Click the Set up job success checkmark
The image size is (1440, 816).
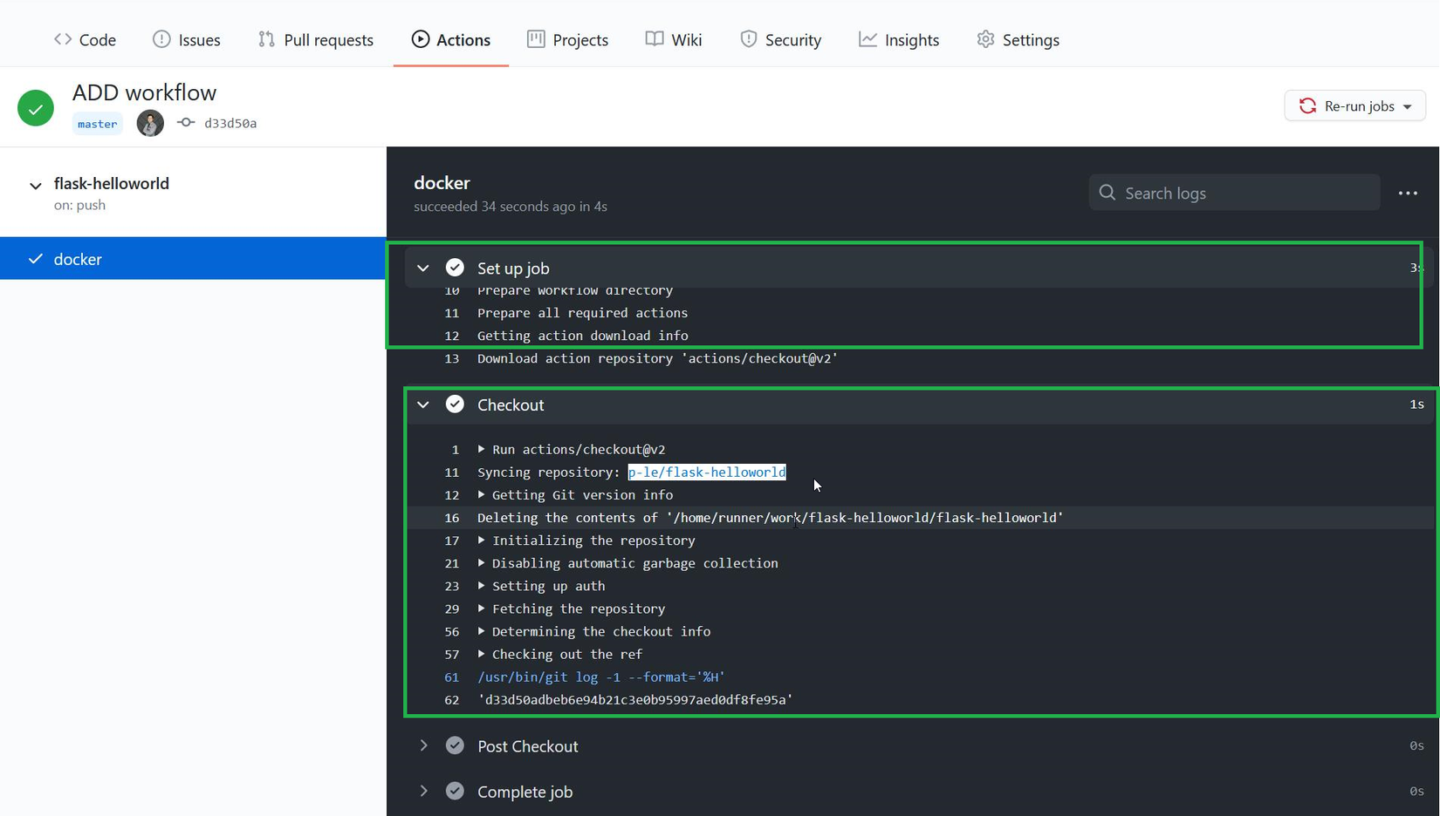pos(455,268)
